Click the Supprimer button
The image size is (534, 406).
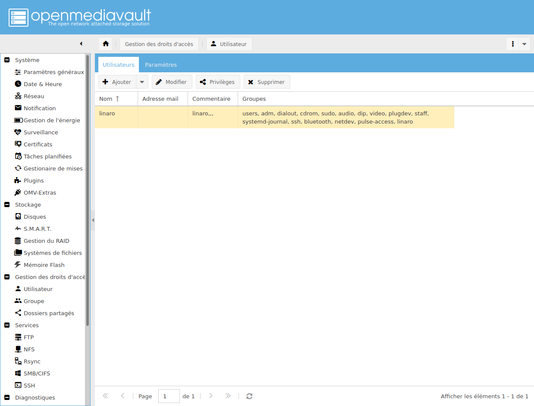[267, 82]
